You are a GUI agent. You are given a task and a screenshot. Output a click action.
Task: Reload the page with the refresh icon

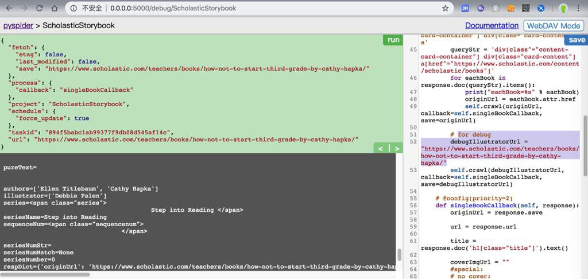(40, 8)
